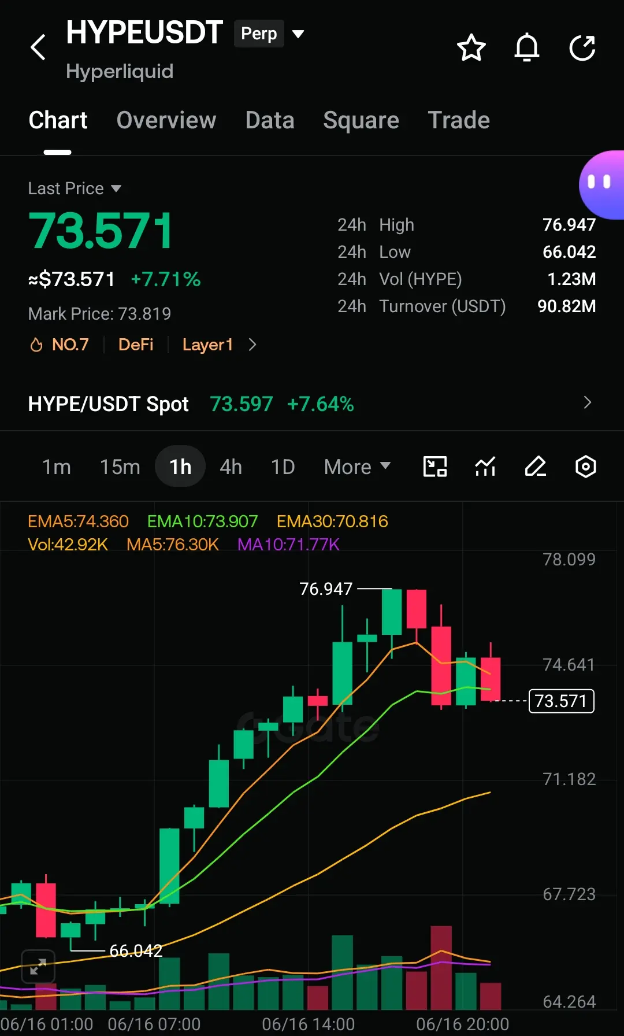Open the chart layout picture icon
This screenshot has width=624, height=1036.
(435, 467)
